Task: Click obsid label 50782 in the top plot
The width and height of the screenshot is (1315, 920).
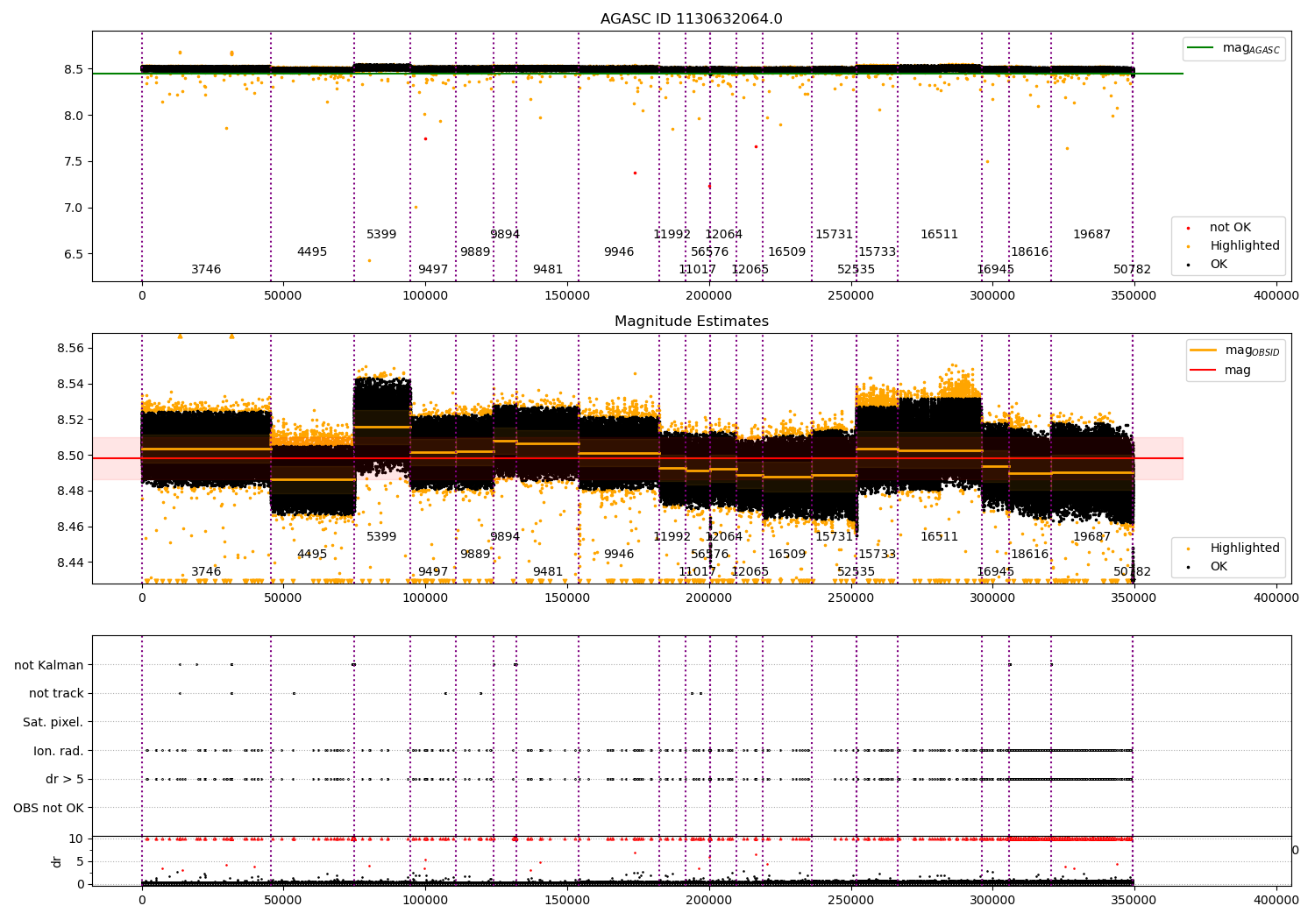Action: 1132,269
